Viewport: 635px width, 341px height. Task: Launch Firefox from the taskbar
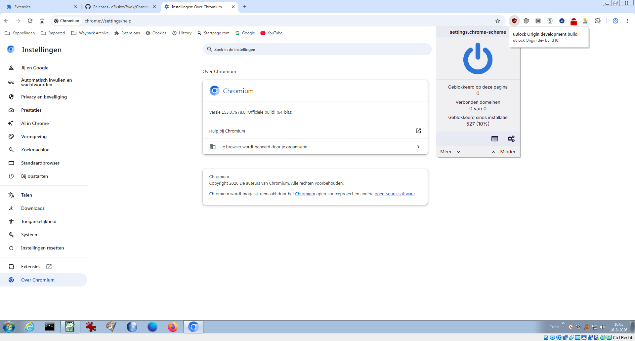click(x=173, y=327)
